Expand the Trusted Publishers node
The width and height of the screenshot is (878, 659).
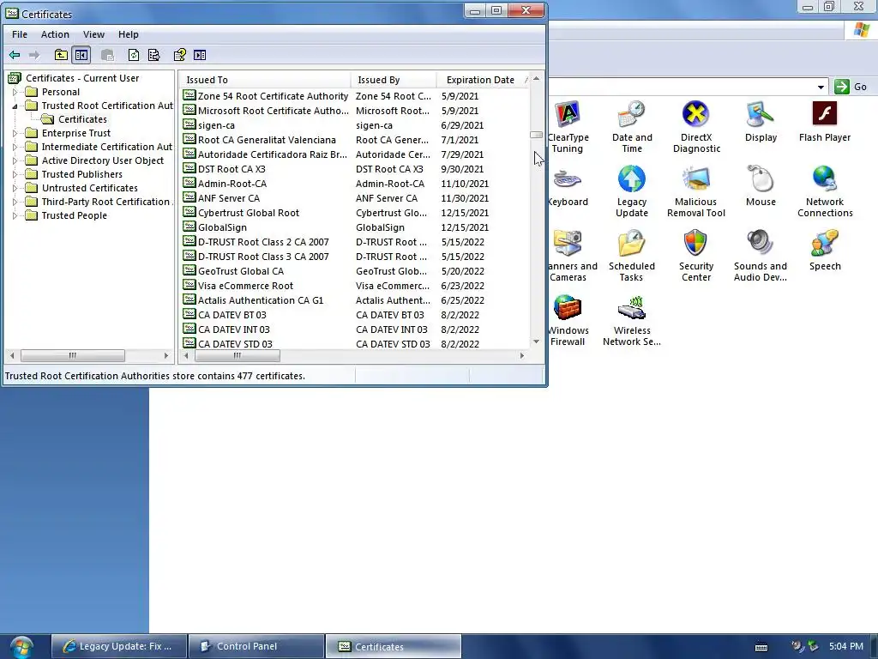pyautogui.click(x=15, y=174)
